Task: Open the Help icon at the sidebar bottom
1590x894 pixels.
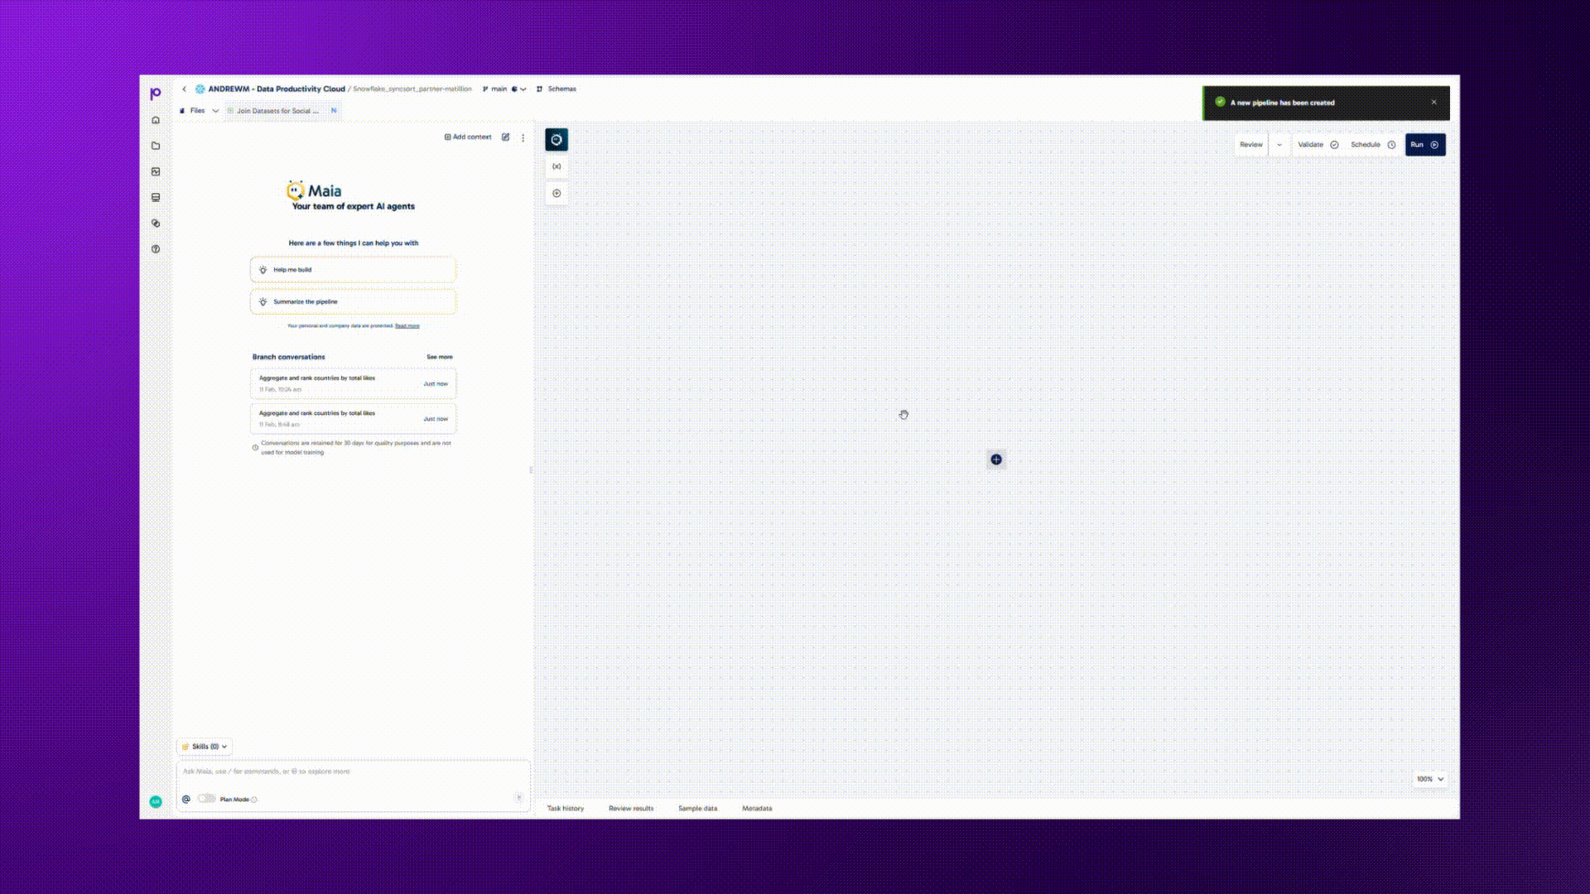Action: coord(156,248)
